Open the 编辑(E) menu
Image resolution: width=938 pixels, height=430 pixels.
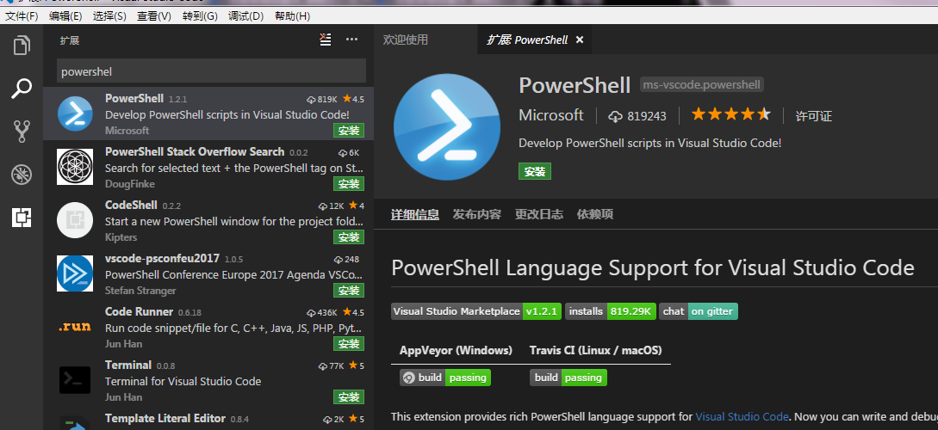point(65,16)
